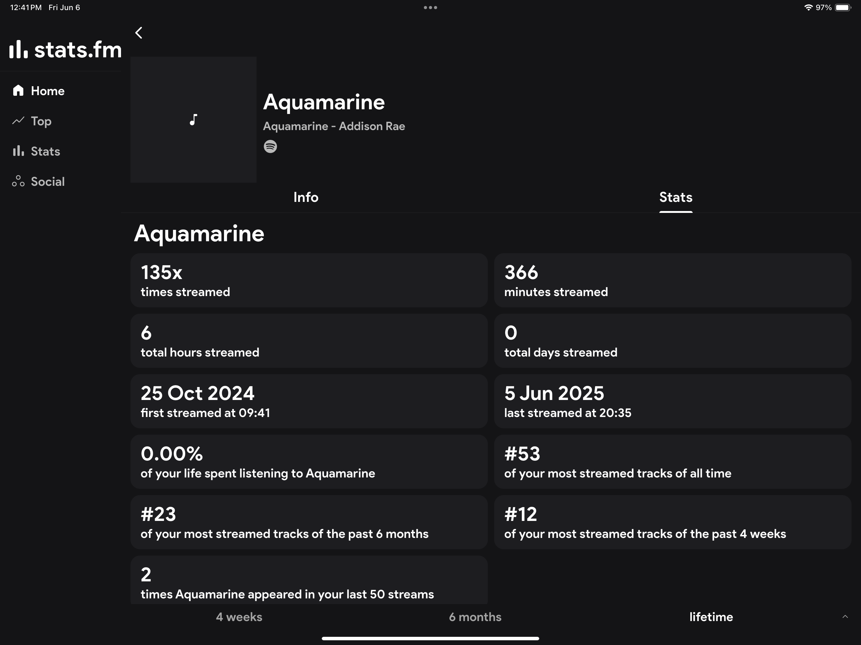Tap the 0.00% of your life card
Screen dimensions: 861x645
(309, 462)
